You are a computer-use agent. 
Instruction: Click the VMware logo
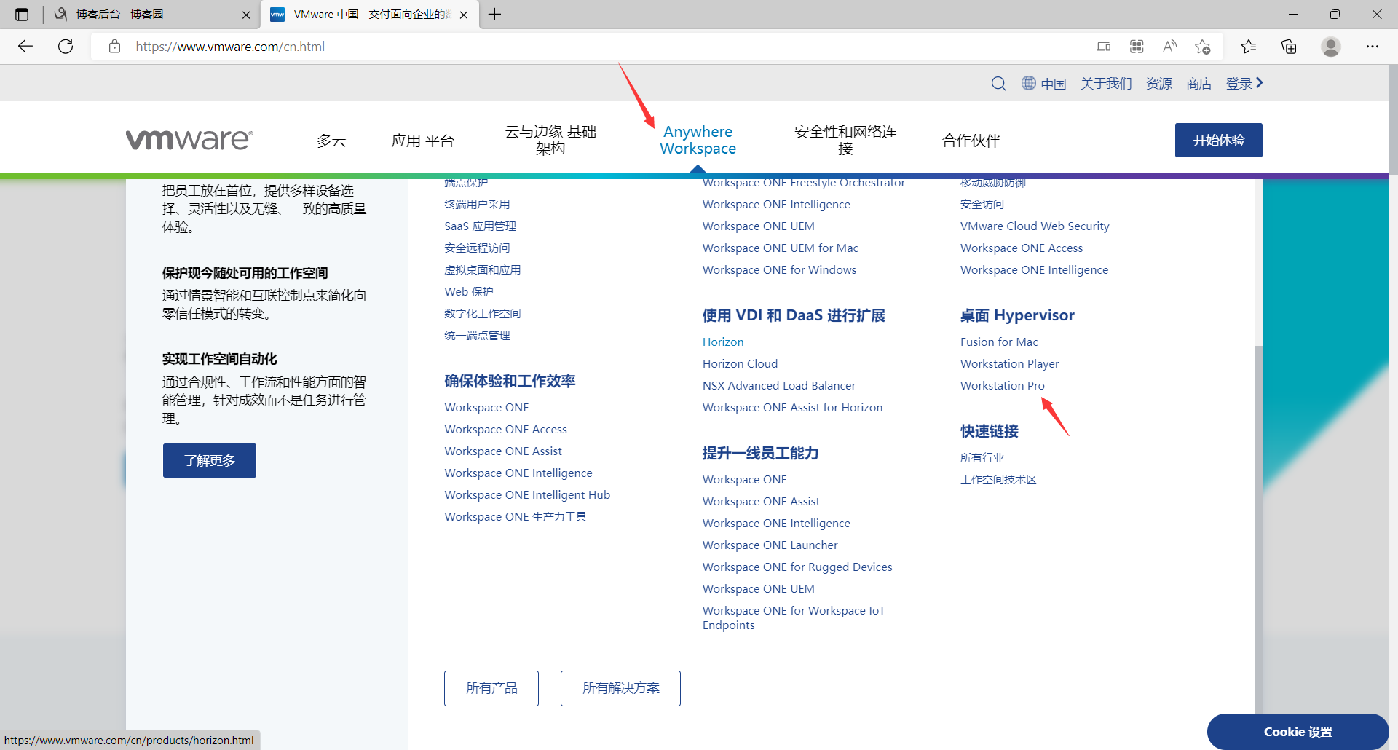(189, 139)
